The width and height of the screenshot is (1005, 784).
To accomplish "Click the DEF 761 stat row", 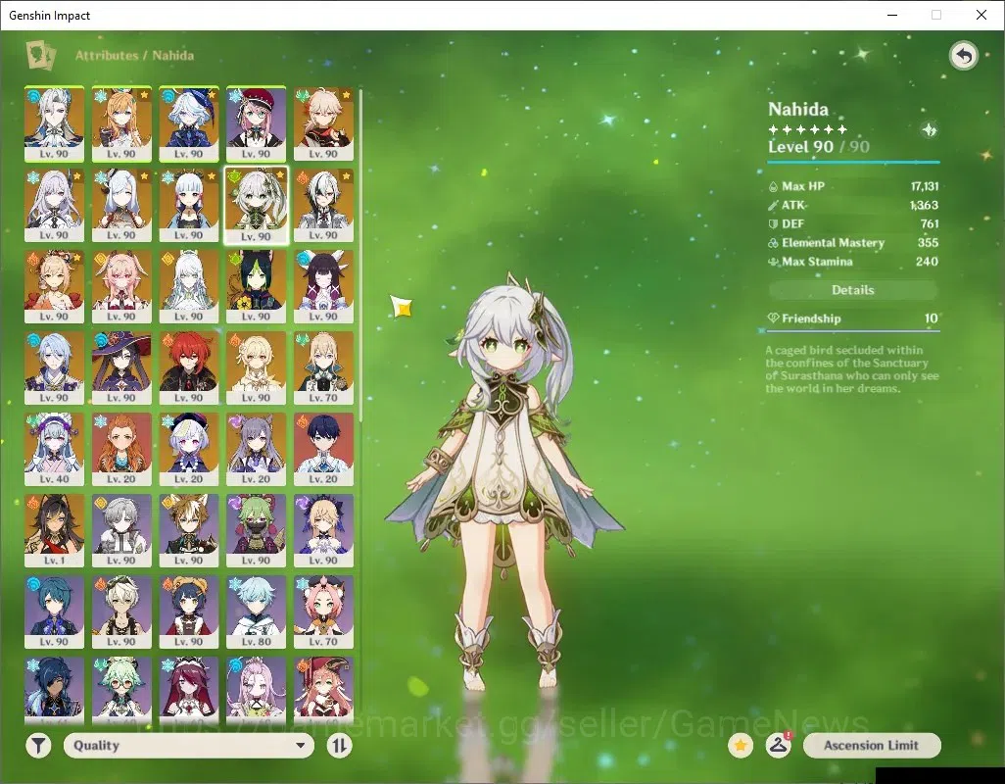I will (x=853, y=223).
